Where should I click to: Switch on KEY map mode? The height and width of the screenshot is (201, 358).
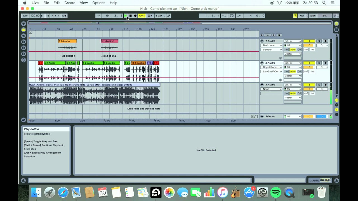[302, 16]
